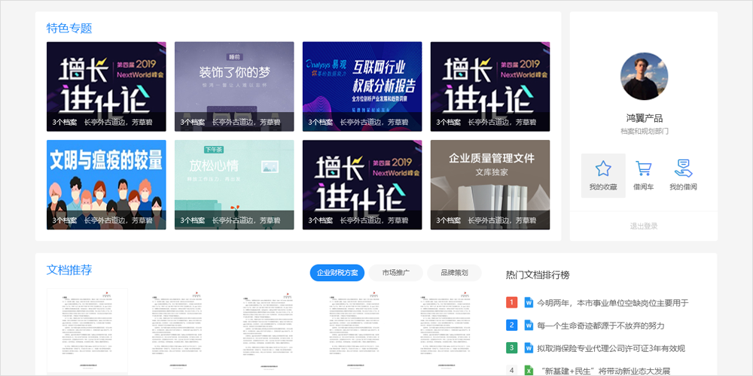The height and width of the screenshot is (376, 753).
Task: Open "新基建+民生"将带动新业态 link
Action: pyautogui.click(x=605, y=371)
